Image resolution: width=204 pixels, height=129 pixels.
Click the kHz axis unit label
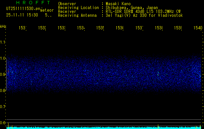click(3, 26)
